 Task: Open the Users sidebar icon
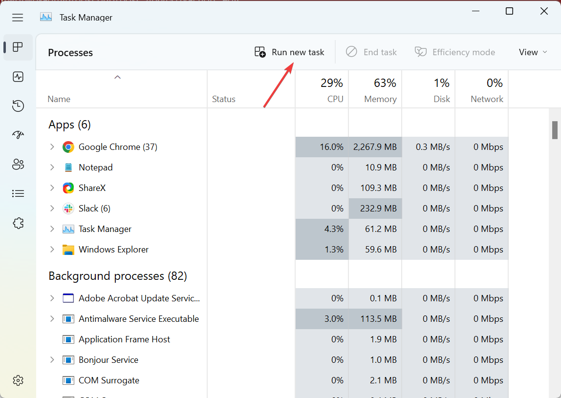pyautogui.click(x=18, y=165)
